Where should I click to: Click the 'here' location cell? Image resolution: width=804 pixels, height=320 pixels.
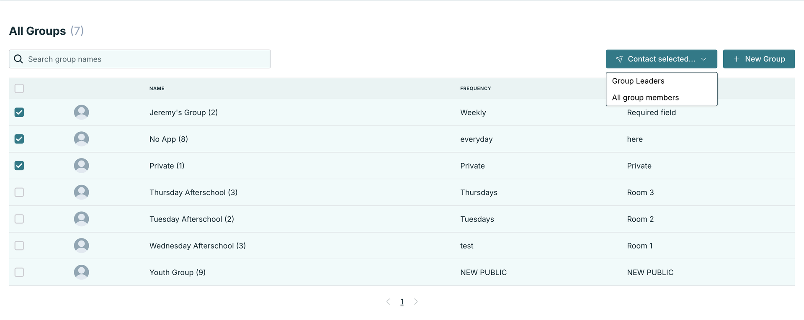(635, 139)
